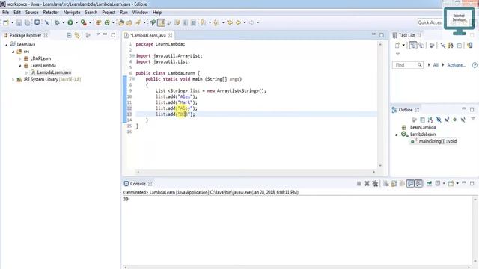Click the All filter link in Task List
The height and width of the screenshot is (269, 479).
pos(436,65)
